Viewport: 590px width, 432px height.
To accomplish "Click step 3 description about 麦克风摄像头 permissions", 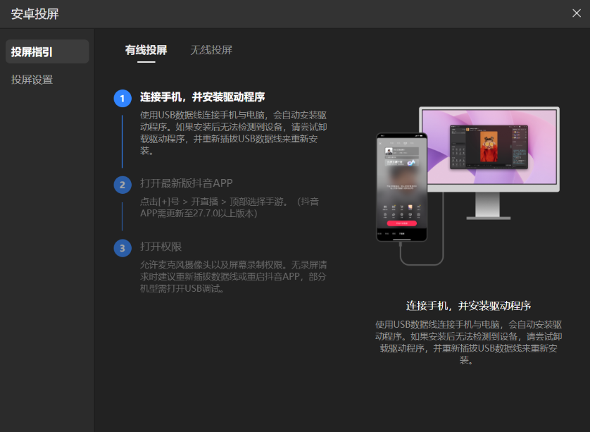I will tap(233, 276).
